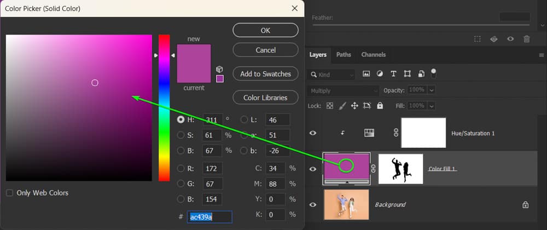The image size is (547, 230).
Task: Filter layers by type (T) icon
Action: point(393,74)
